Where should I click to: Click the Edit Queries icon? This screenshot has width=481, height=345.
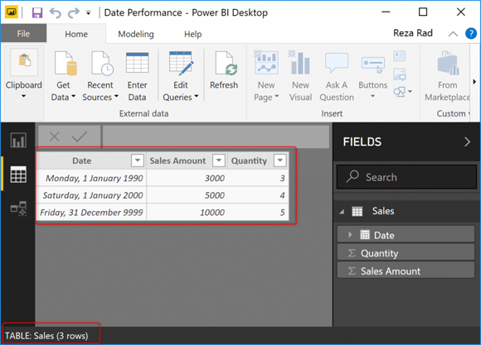click(182, 64)
